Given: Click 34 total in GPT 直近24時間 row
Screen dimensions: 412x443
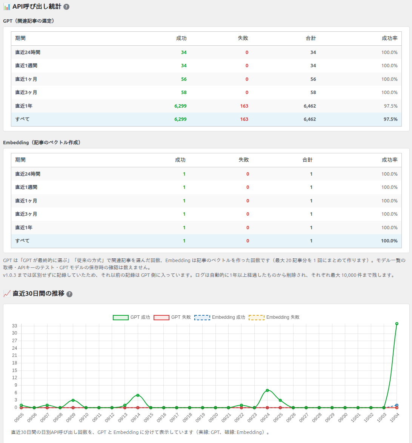Looking at the screenshot, I should pos(313,52).
